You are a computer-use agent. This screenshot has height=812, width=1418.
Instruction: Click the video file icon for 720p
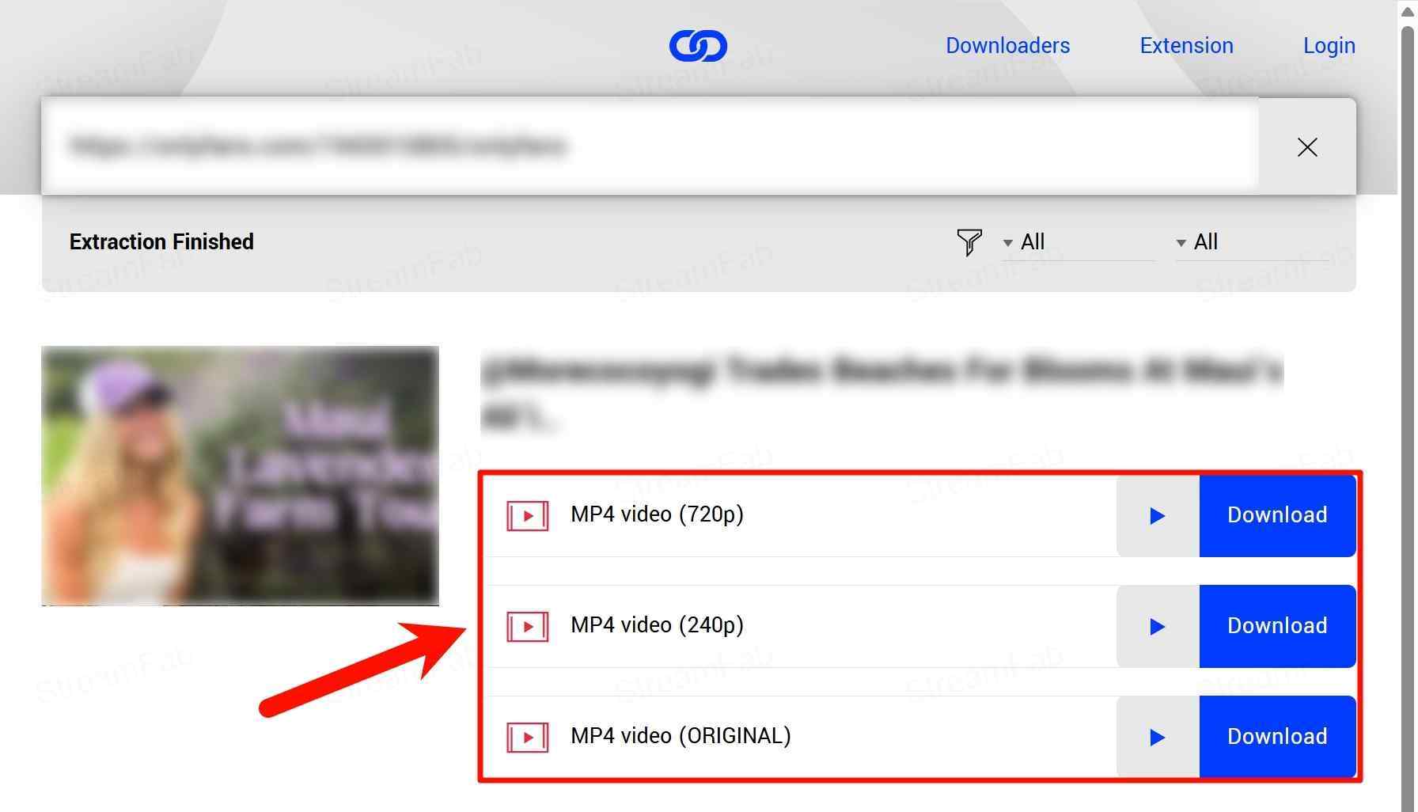point(527,516)
